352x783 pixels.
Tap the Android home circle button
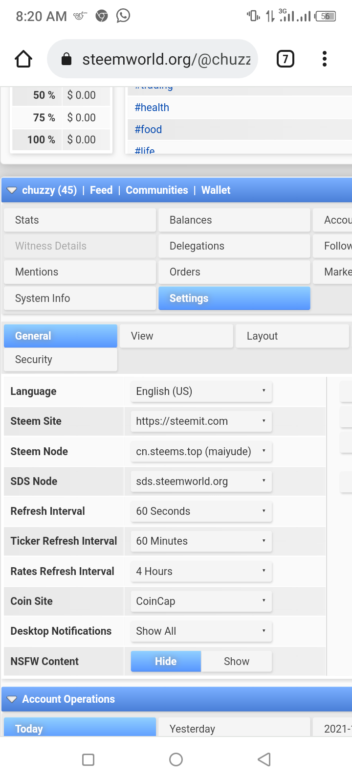click(x=176, y=760)
